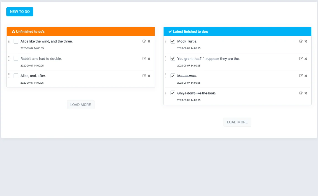
Task: Tick the 'Alice, and, after.' checkbox
Action: click(x=16, y=76)
